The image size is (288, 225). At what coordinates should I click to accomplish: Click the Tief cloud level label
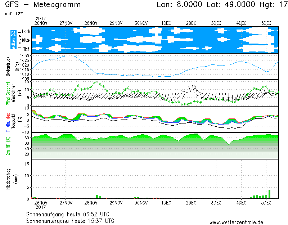coord(26,48)
